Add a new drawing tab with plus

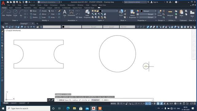tap(37, 23)
